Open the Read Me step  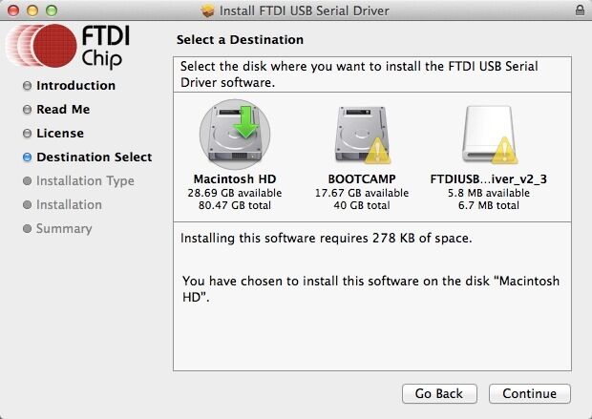click(63, 110)
